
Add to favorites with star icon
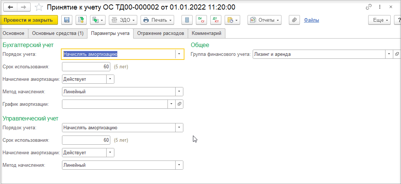pyautogui.click(x=39, y=7)
